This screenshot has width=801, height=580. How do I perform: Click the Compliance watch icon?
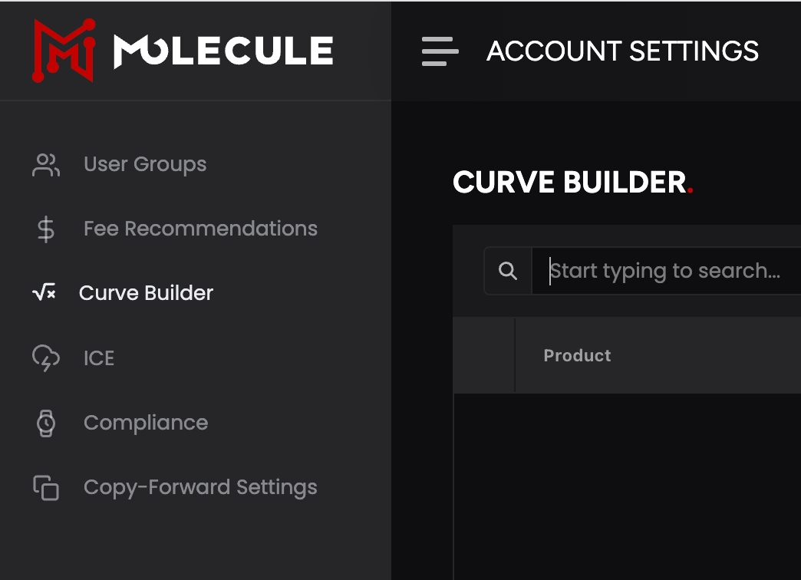pyautogui.click(x=46, y=423)
